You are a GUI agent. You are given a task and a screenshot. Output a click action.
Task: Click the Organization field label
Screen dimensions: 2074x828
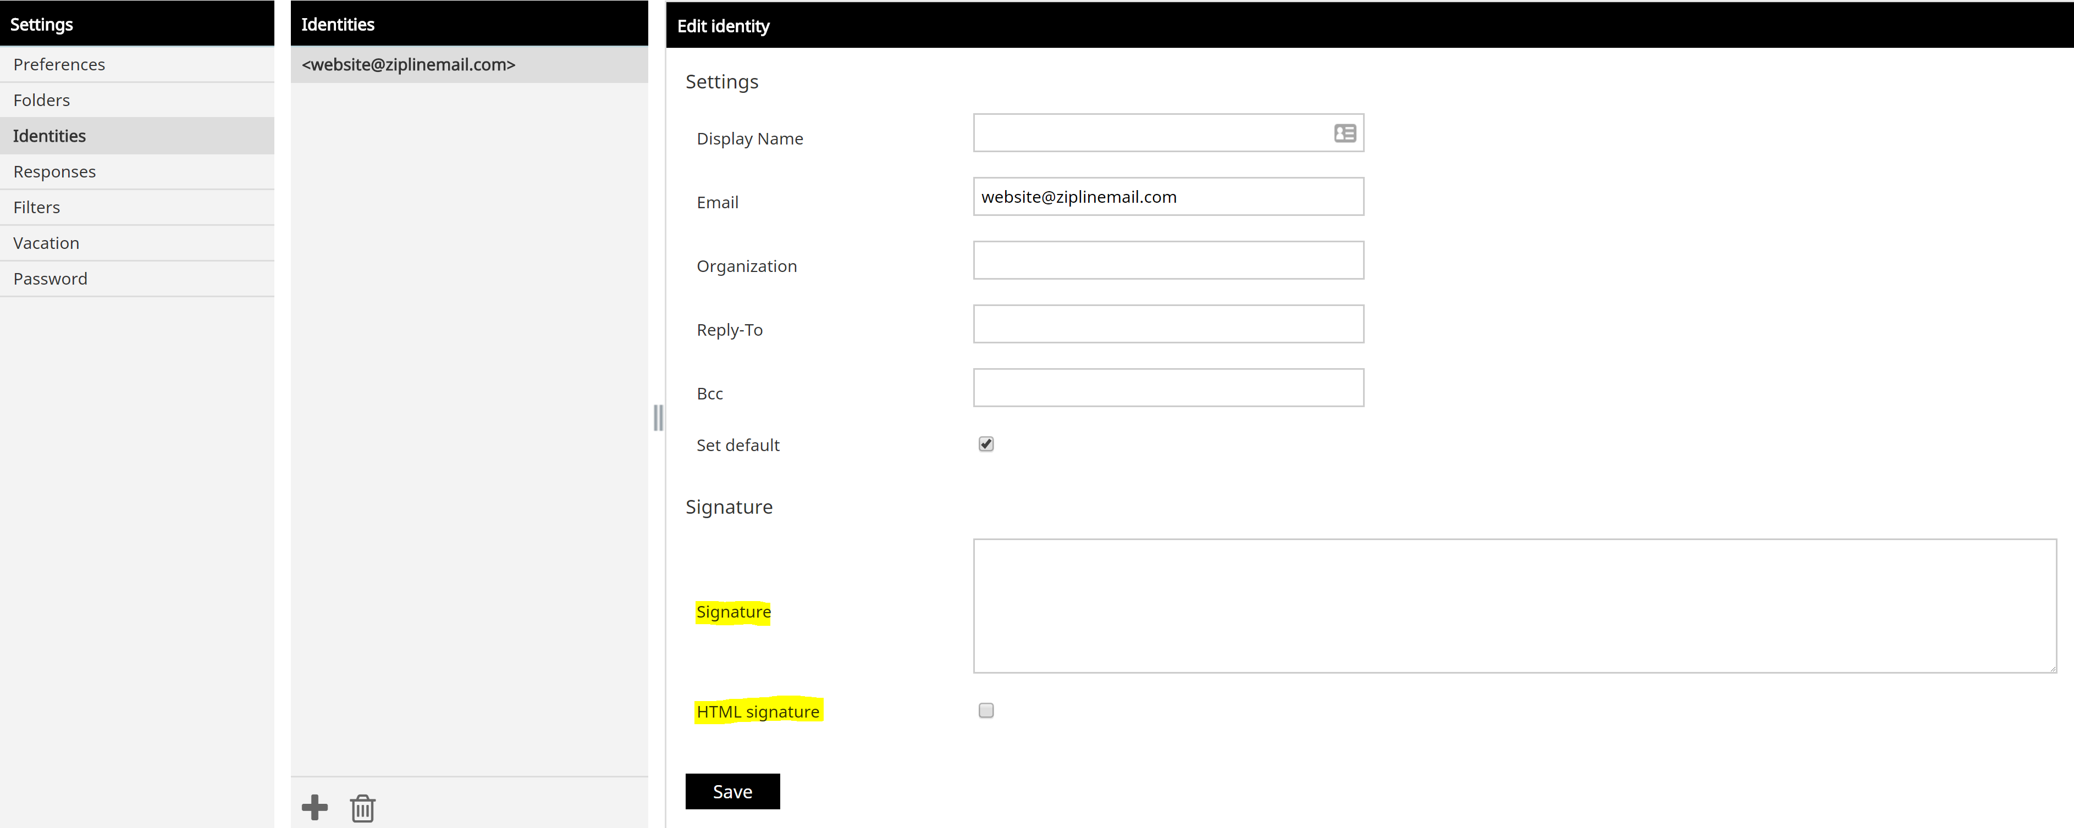pos(746,266)
